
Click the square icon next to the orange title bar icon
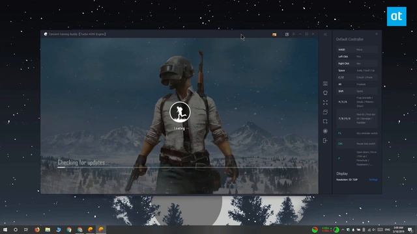[x=287, y=34]
